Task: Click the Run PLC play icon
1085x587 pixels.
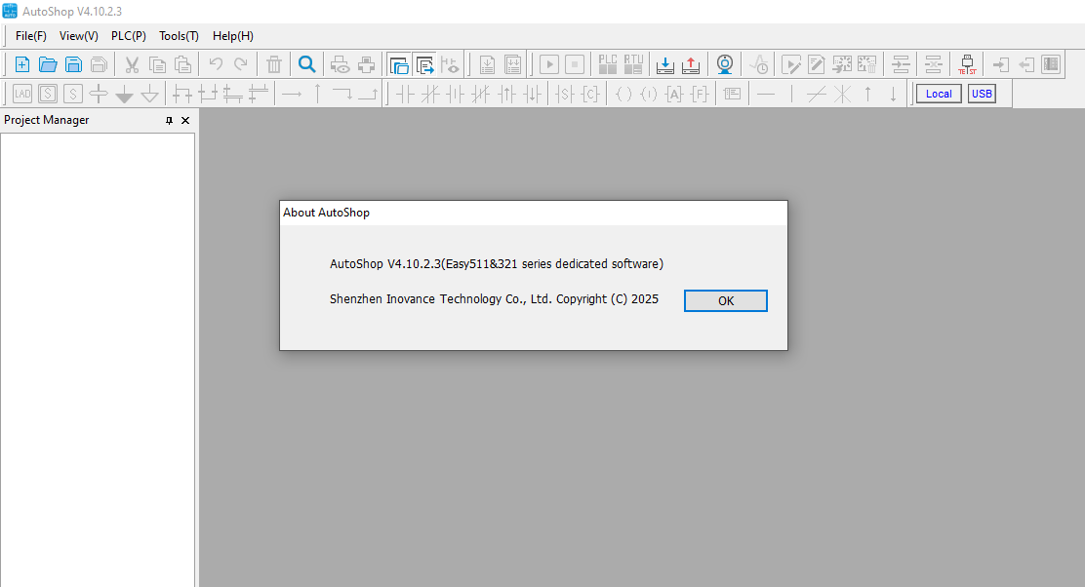Action: (x=548, y=65)
